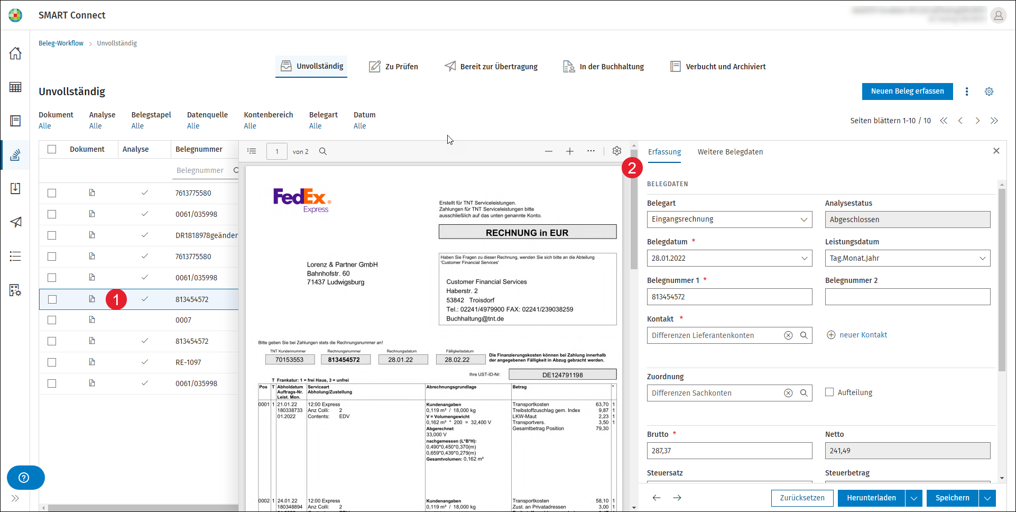Click the paper plane icon in sidebar

(15, 222)
